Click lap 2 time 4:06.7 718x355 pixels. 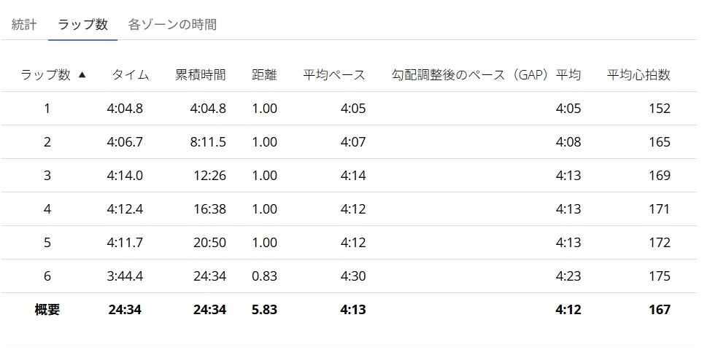pyautogui.click(x=125, y=142)
